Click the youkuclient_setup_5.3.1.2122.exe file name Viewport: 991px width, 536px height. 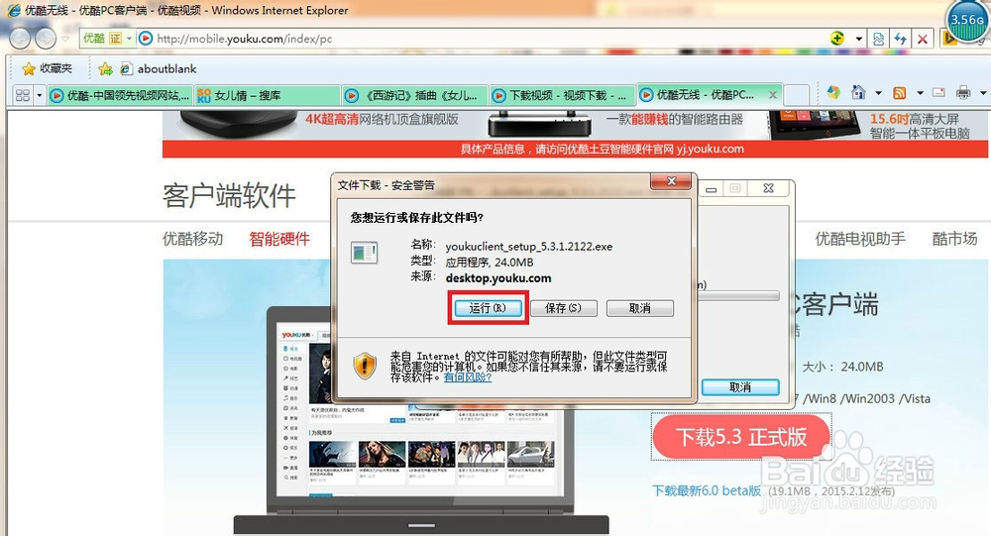click(529, 247)
